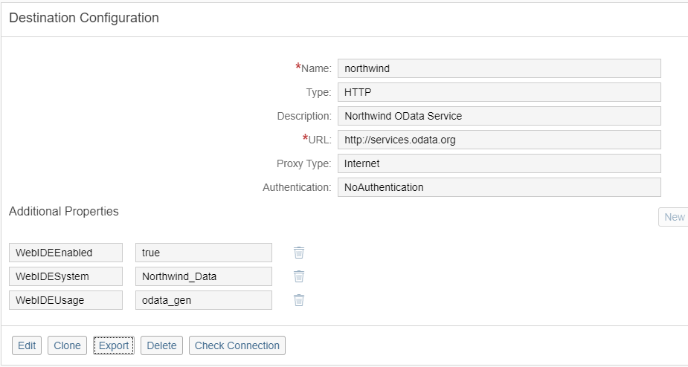This screenshot has width=688, height=367.
Task: Click the Edit button
Action: (27, 345)
